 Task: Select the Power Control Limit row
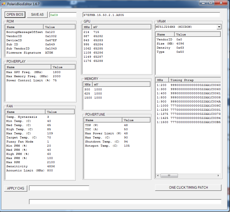click(40, 80)
